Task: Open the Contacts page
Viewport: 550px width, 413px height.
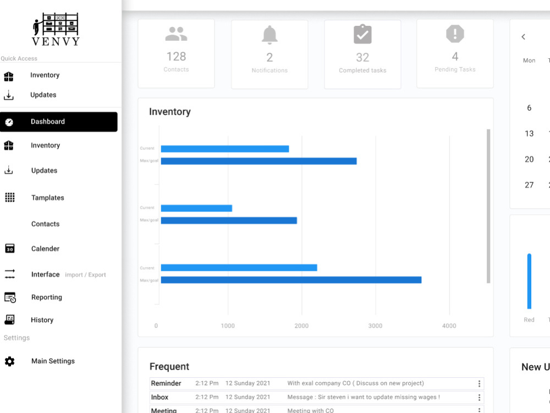Action: click(45, 224)
